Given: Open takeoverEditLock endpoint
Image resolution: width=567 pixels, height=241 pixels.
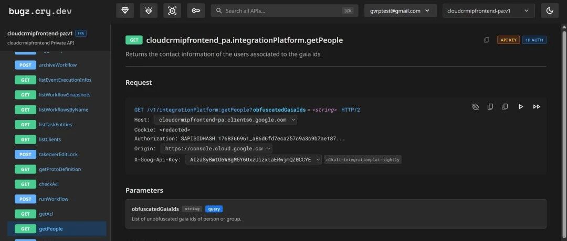Looking at the screenshot, I should click(x=58, y=155).
